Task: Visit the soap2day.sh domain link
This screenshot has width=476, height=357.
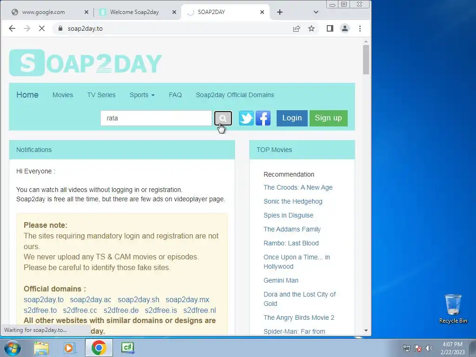Action: click(x=139, y=300)
